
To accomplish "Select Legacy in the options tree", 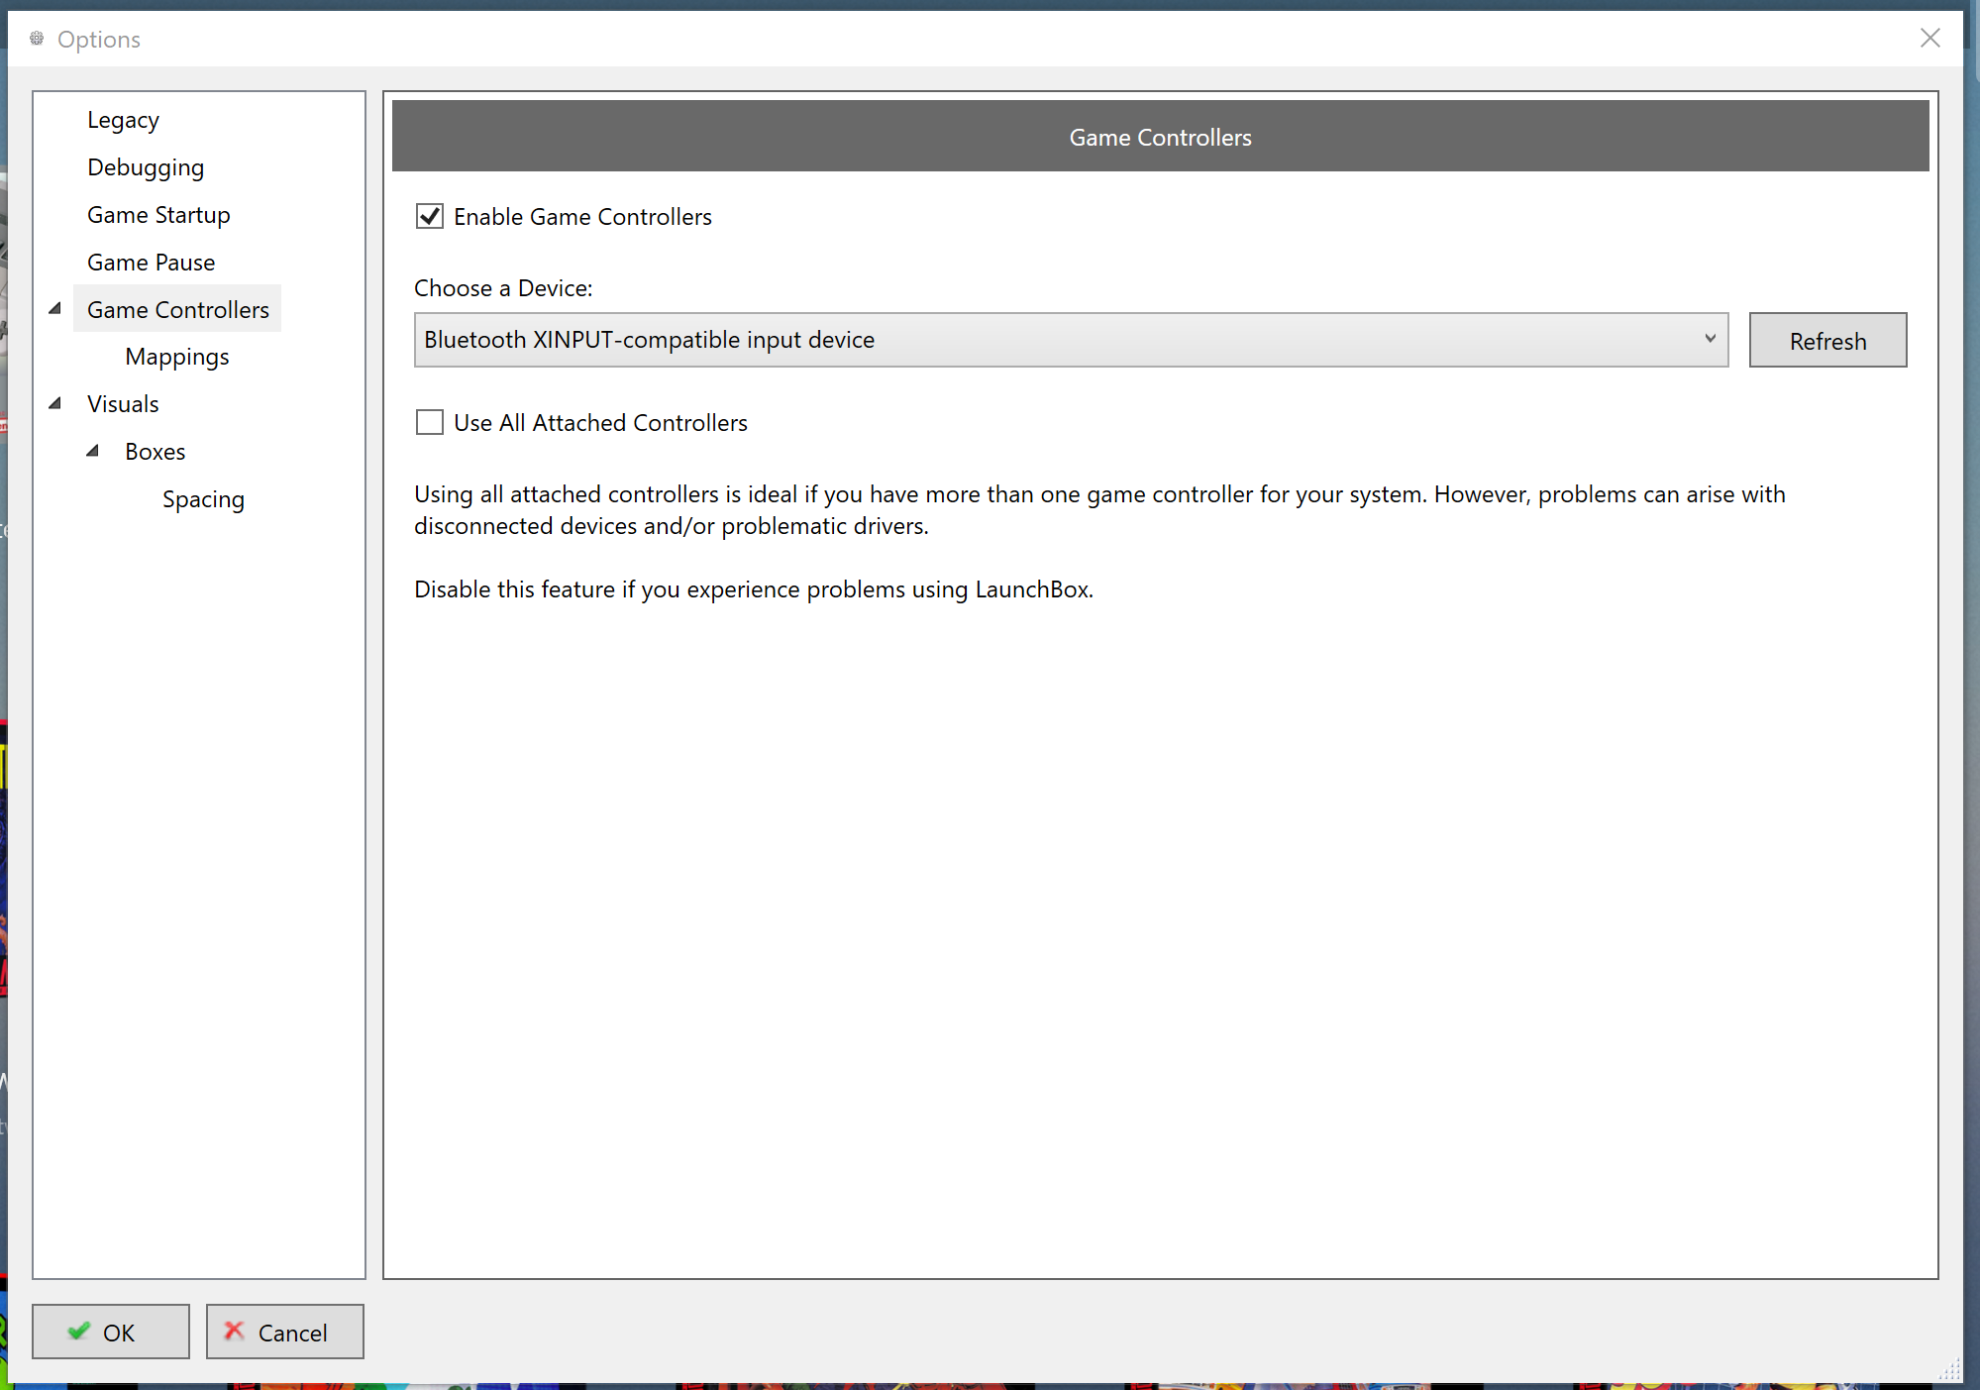I will coord(123,120).
